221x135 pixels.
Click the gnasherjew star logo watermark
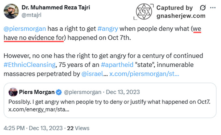(143, 12)
